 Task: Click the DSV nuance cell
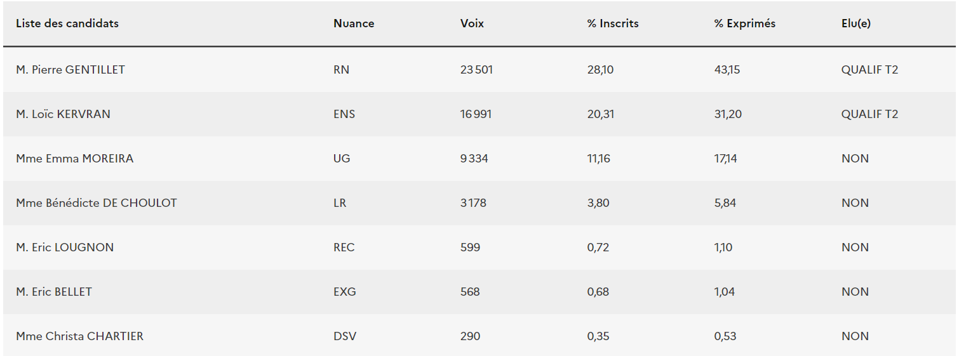coord(345,336)
